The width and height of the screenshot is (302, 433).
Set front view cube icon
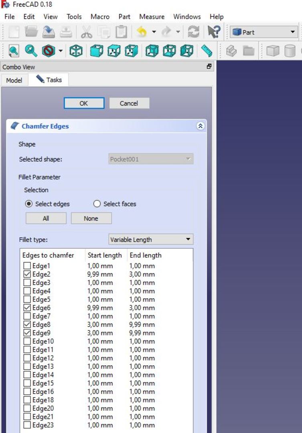click(97, 51)
